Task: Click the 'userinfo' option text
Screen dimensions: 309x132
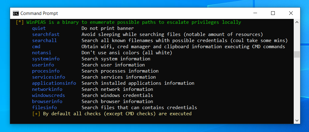Action: (43, 65)
